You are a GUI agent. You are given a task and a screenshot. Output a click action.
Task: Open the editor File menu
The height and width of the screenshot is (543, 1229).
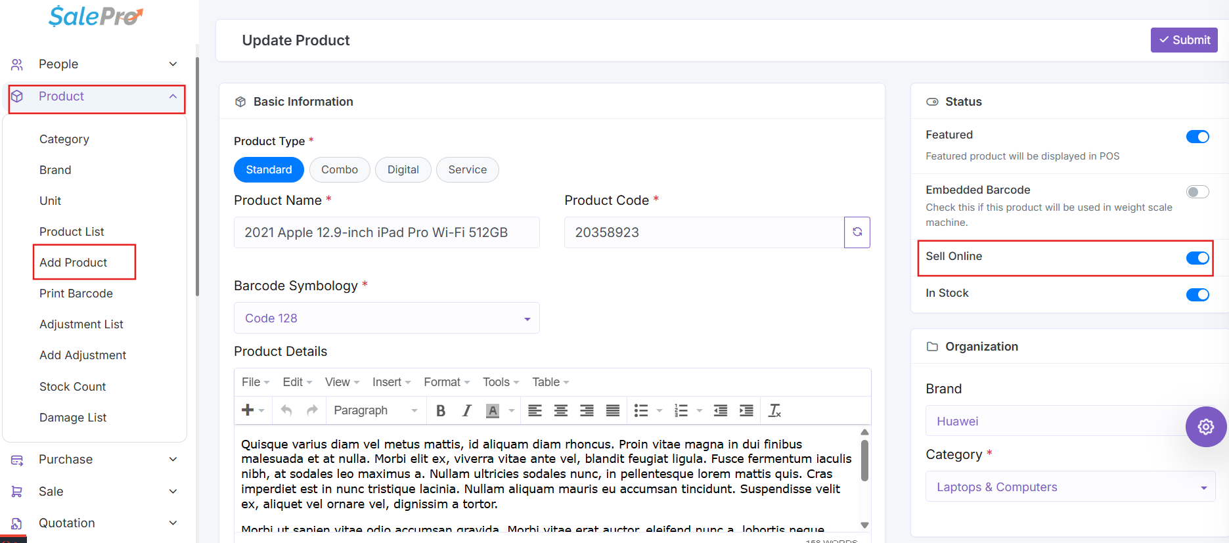pyautogui.click(x=256, y=382)
